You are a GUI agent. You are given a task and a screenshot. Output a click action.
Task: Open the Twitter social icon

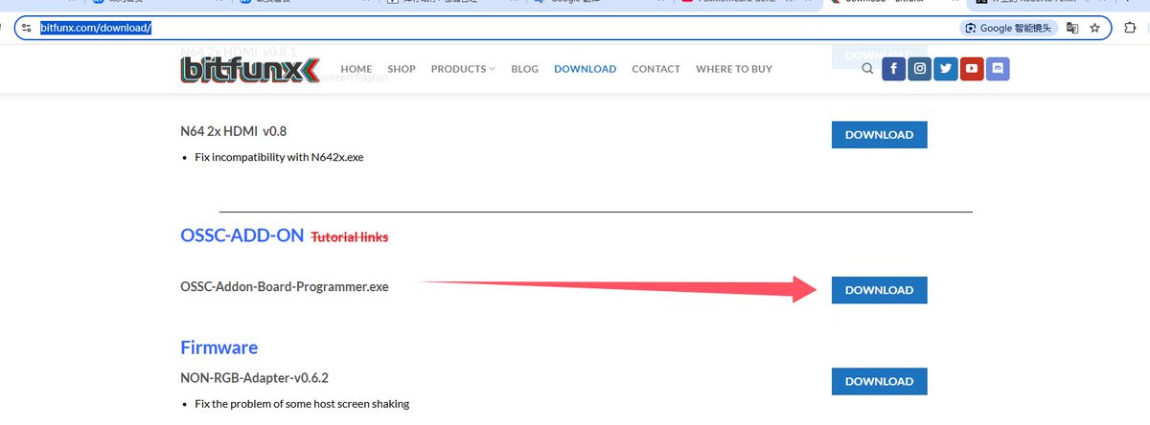[x=946, y=69]
